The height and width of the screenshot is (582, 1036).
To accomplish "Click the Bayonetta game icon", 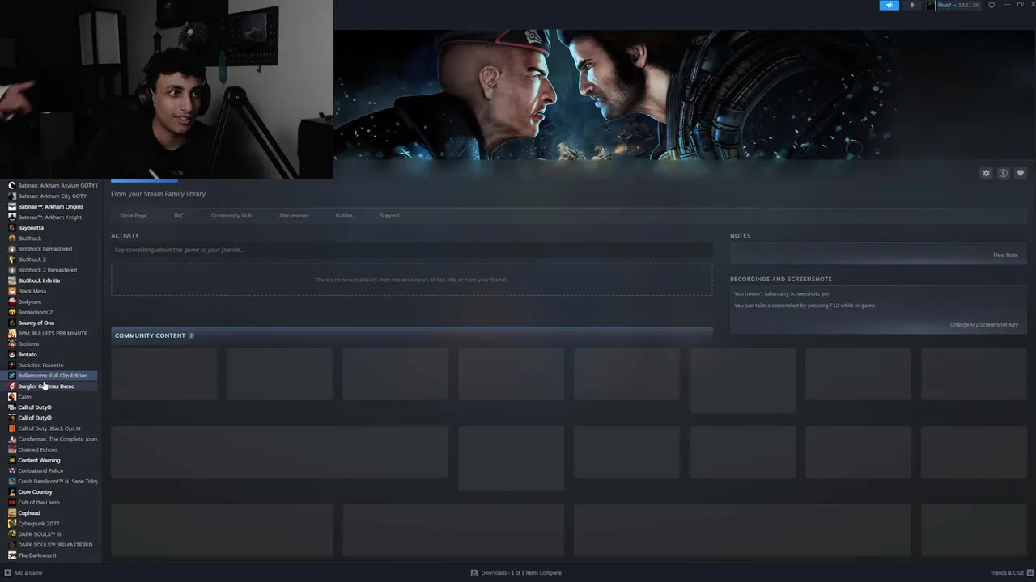I will [x=12, y=228].
